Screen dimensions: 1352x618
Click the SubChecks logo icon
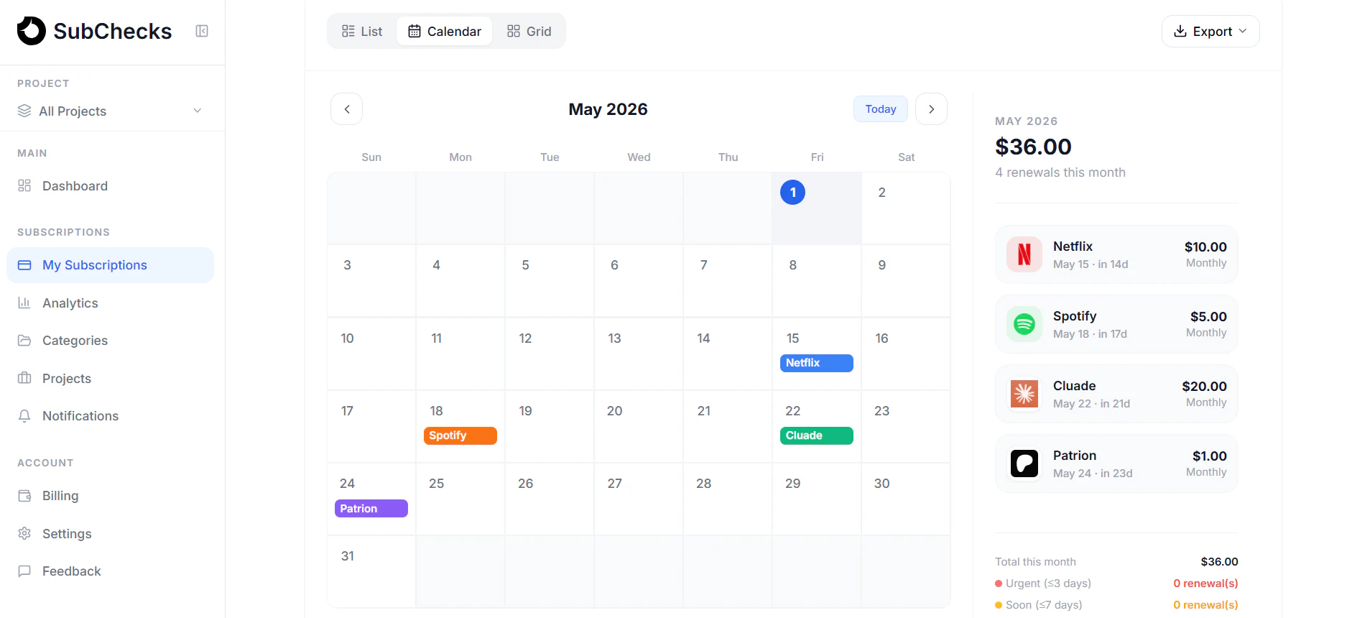pos(32,31)
